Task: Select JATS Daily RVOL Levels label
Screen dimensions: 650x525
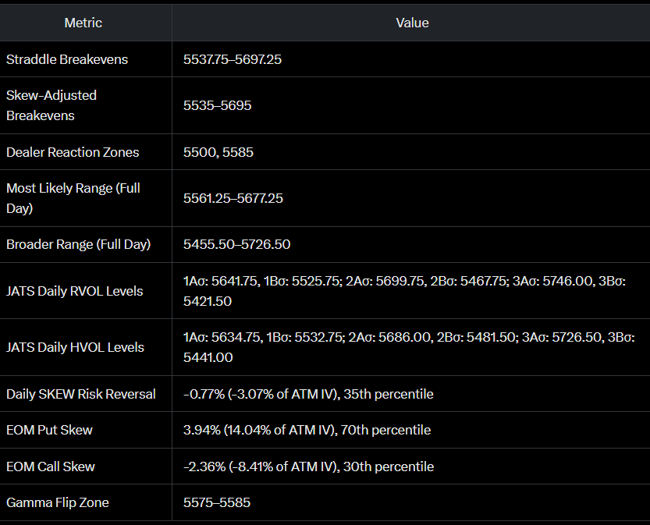Action: coord(75,291)
